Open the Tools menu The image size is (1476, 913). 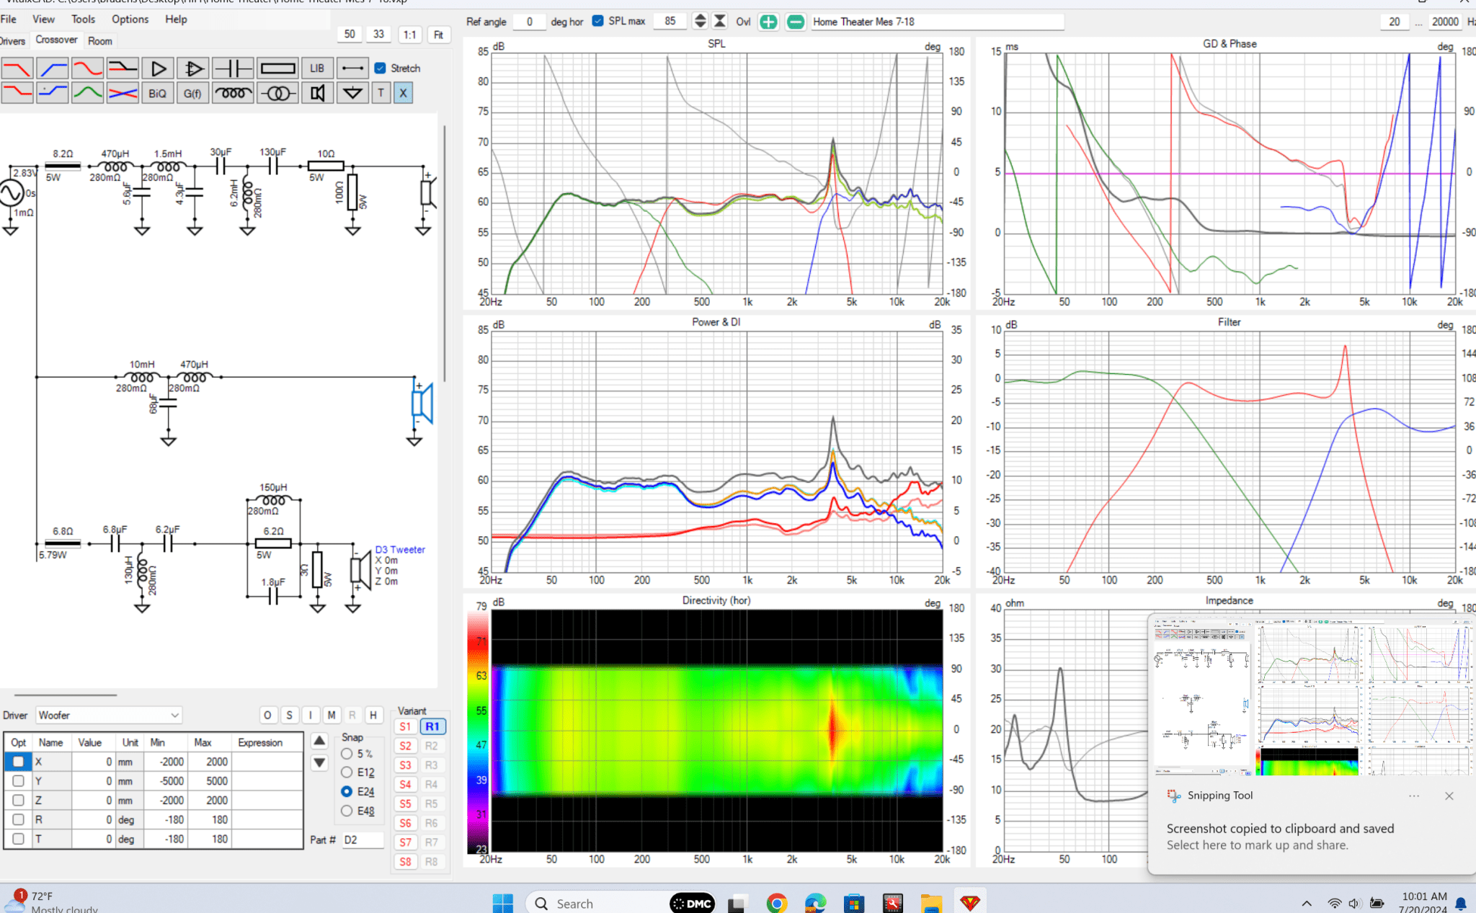point(83,19)
